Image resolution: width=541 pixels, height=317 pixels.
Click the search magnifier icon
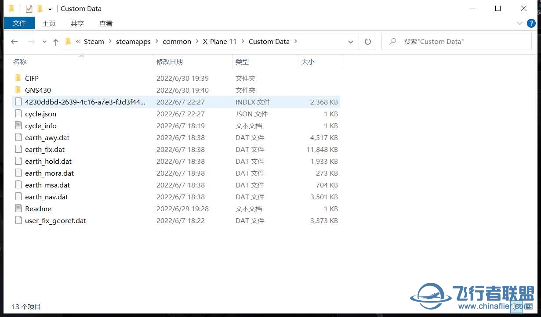[x=393, y=42]
